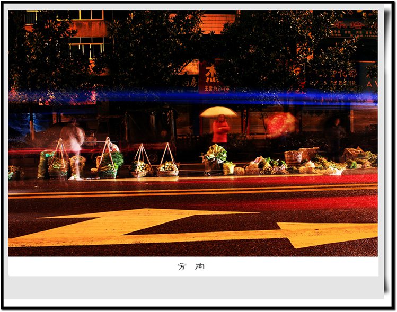397x312 pixels.
Task: Click the dark standing figure on the right
Action: [x=335, y=136]
